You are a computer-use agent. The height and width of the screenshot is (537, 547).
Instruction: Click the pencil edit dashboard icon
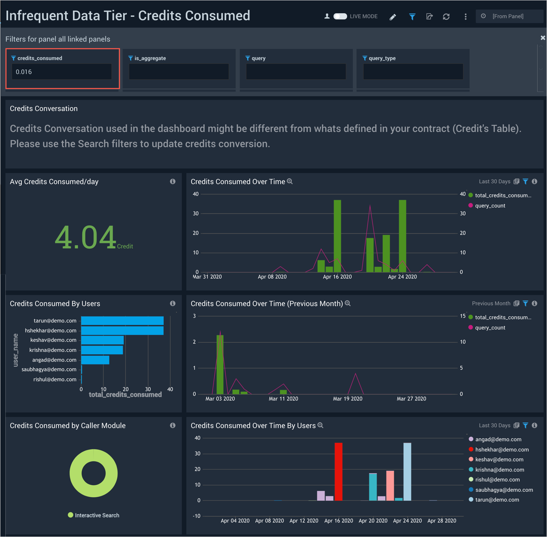click(393, 17)
